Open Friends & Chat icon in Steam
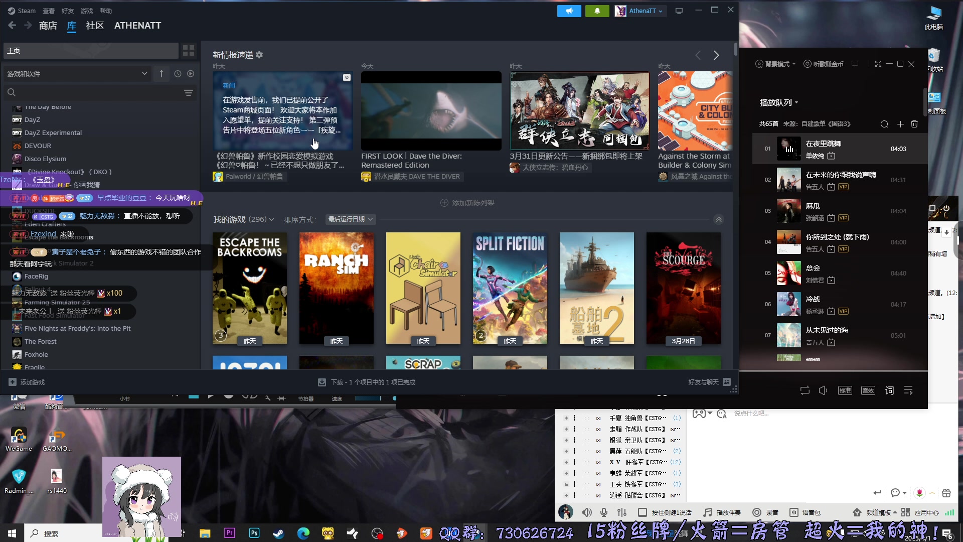This screenshot has width=963, height=542. pyautogui.click(x=727, y=382)
